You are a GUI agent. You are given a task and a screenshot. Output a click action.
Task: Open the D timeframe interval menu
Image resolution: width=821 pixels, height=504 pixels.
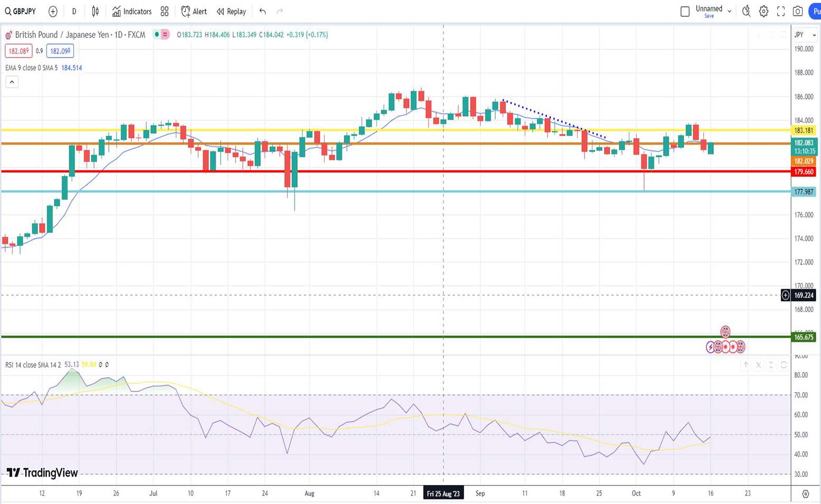point(74,11)
